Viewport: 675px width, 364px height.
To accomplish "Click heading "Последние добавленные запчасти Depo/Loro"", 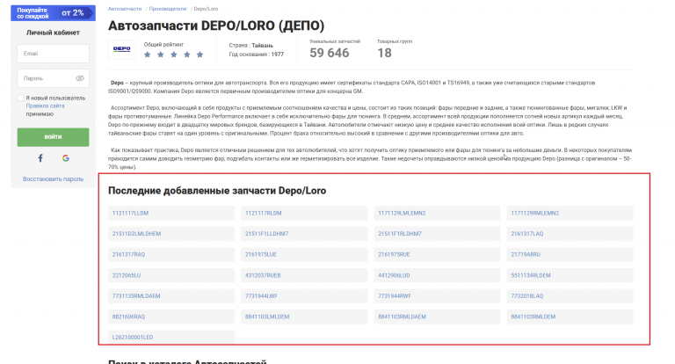I will (217, 191).
